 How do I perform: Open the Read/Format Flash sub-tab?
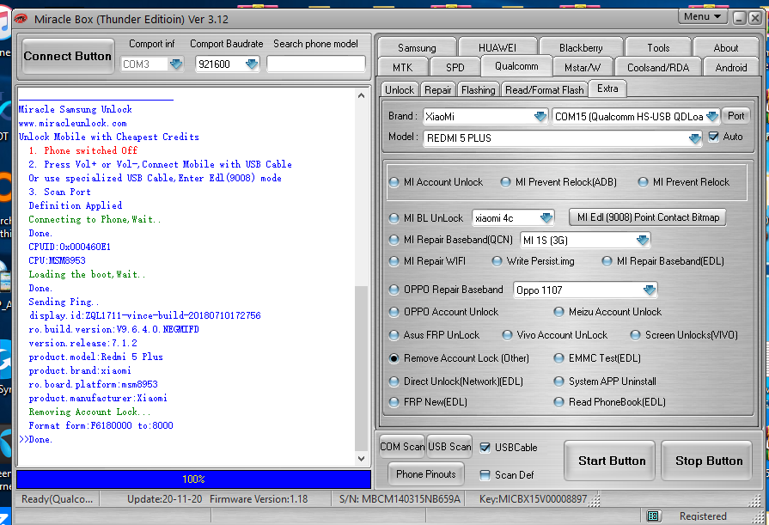pyautogui.click(x=545, y=89)
